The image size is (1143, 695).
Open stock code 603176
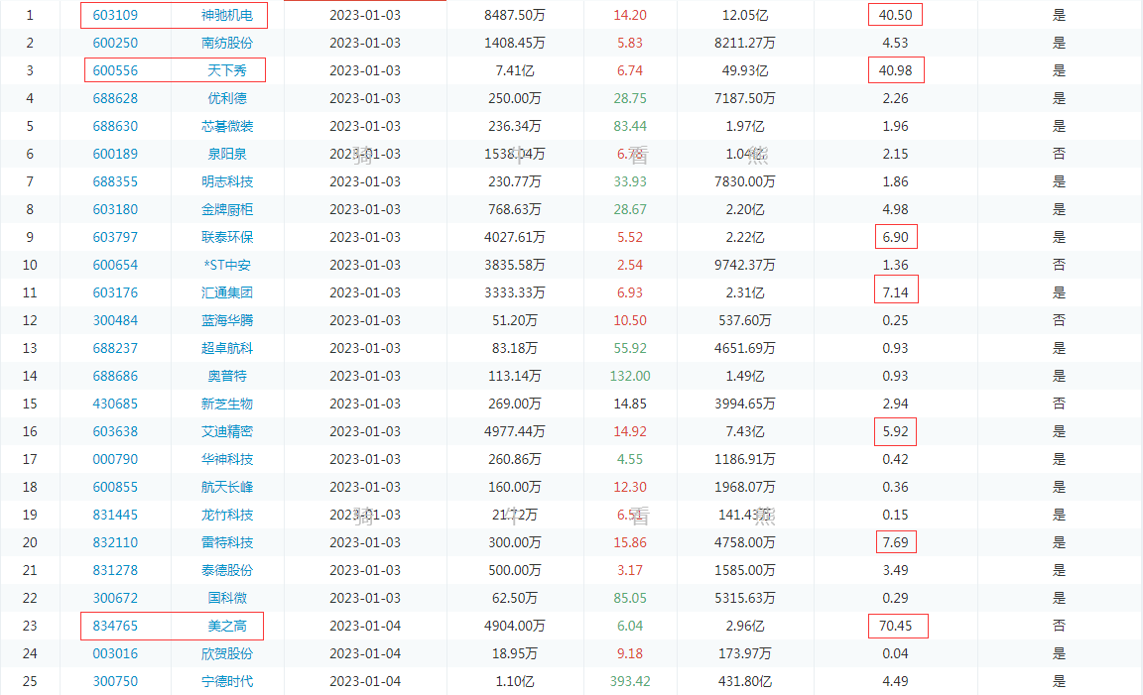(115, 292)
